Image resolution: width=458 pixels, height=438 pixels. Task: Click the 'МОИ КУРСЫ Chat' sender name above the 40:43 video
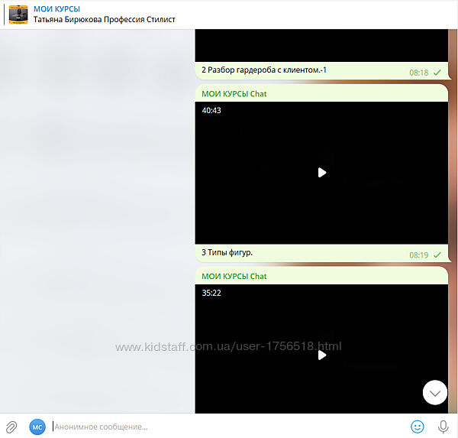tap(234, 94)
